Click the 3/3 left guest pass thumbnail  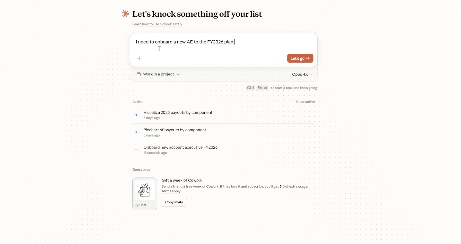pos(144,194)
